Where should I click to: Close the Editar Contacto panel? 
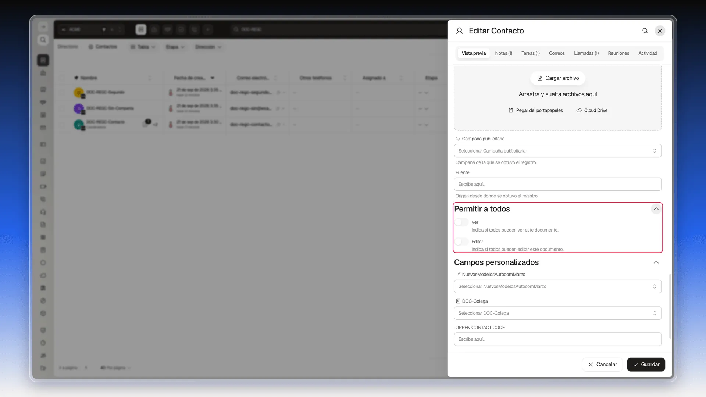click(x=660, y=31)
